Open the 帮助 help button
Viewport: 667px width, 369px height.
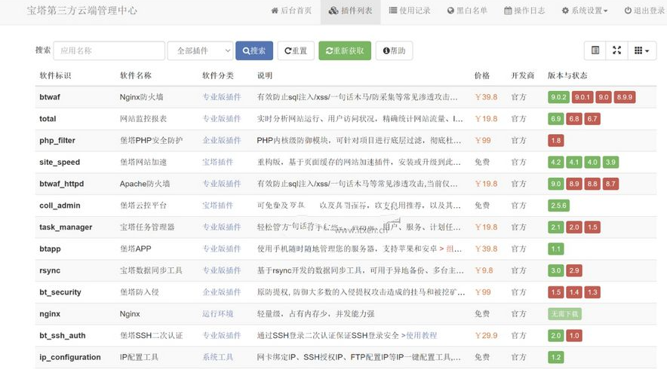395,50
